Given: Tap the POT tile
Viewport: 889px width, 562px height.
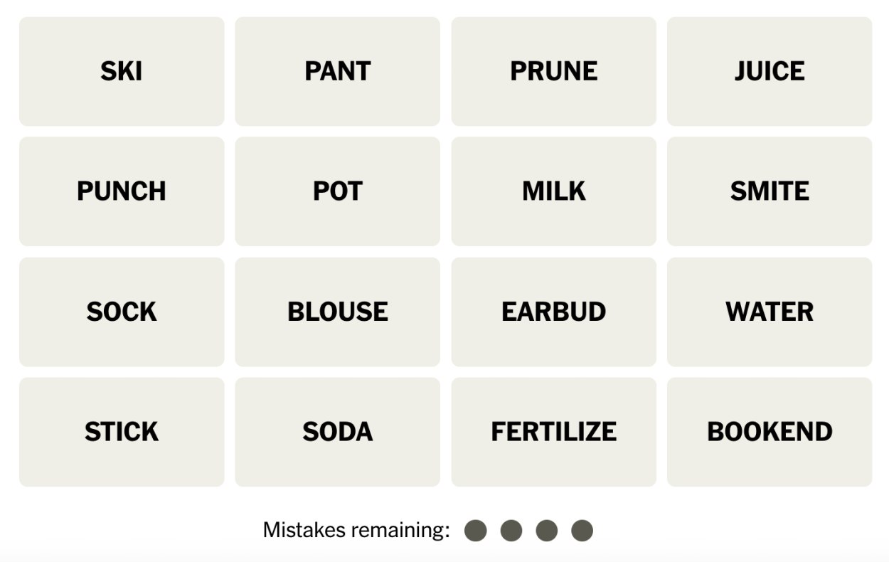Looking at the screenshot, I should click(338, 191).
